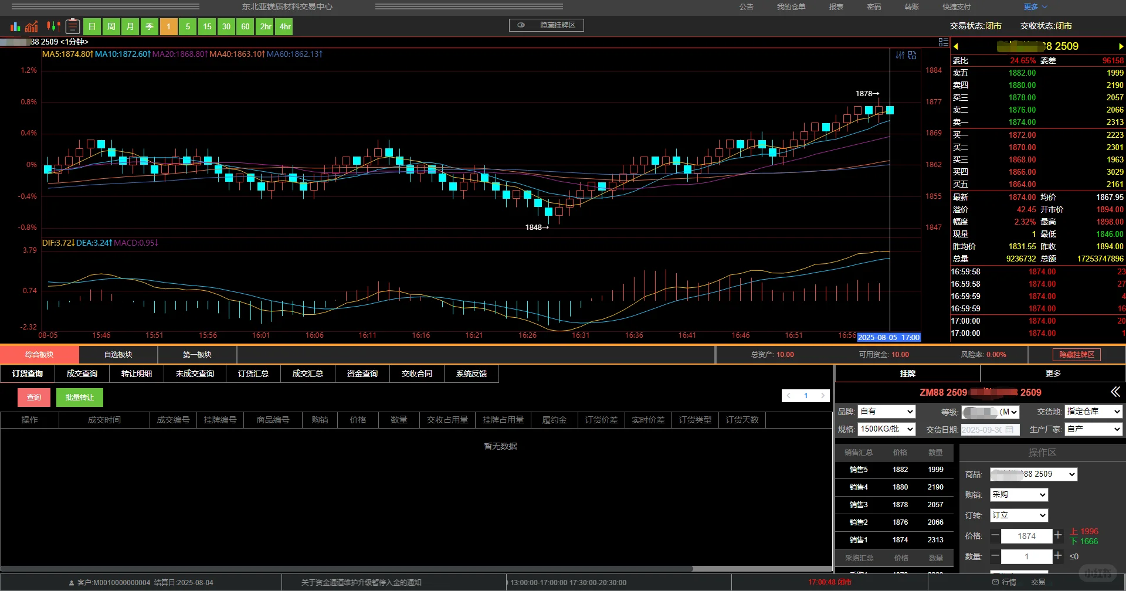
Task: Click red 隐藏挂牌区 button near risk rate
Action: [x=1077, y=355]
